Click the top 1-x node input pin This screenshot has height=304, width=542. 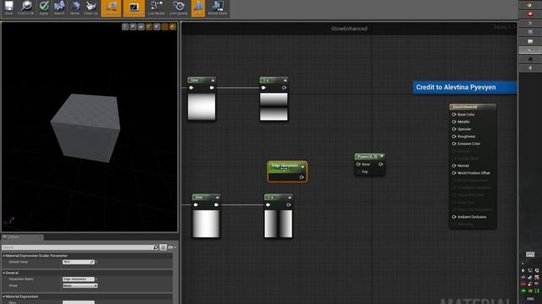(x=263, y=88)
